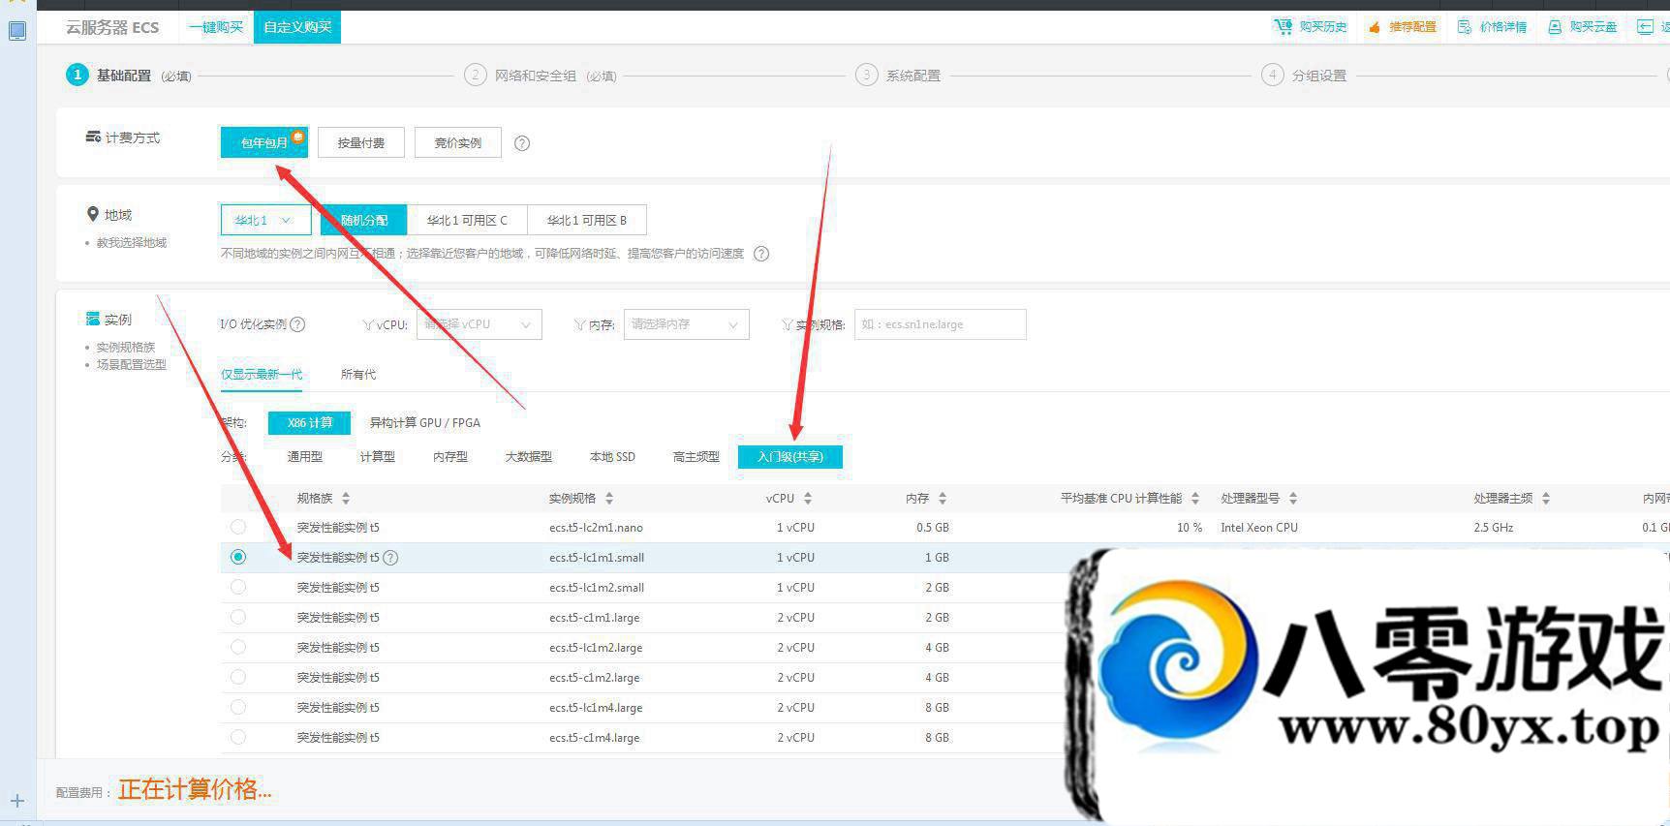1670x826 pixels.
Task: Click the plus icon at bottom left
Action: click(x=17, y=801)
